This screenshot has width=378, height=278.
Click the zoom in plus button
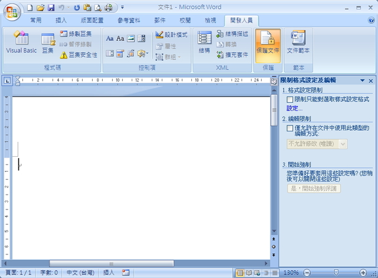click(361, 273)
